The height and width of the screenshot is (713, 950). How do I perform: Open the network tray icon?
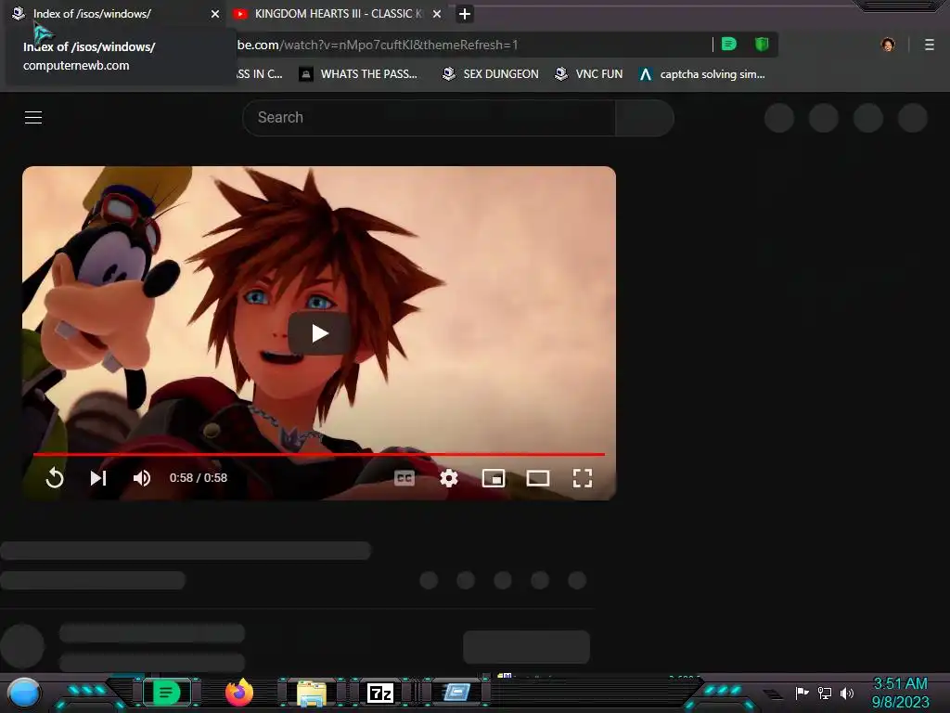[825, 693]
